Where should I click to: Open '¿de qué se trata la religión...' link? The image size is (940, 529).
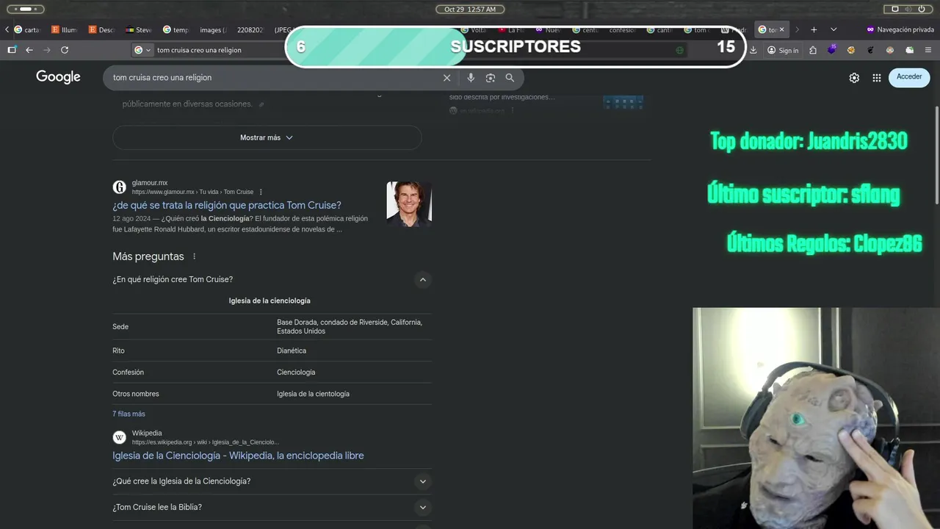227,206
